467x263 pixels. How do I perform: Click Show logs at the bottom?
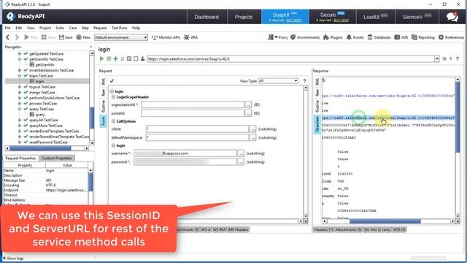click(x=13, y=258)
